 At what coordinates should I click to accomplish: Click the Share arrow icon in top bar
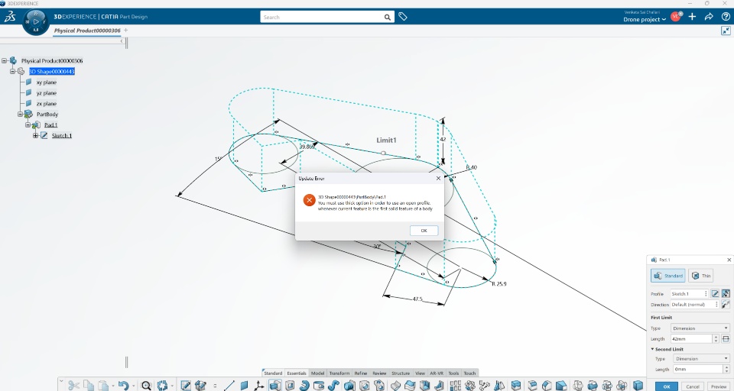point(709,17)
